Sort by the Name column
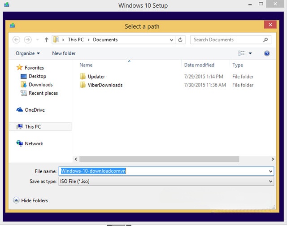The width and height of the screenshot is (287, 226). pos(86,65)
